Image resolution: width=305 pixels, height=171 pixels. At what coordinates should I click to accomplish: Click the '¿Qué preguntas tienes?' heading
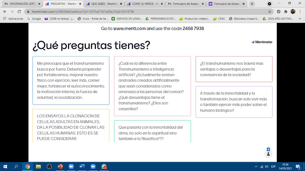91,46
